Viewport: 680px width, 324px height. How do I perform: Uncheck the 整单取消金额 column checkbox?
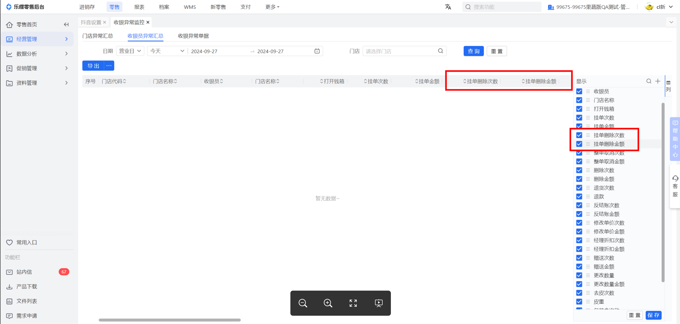579,161
